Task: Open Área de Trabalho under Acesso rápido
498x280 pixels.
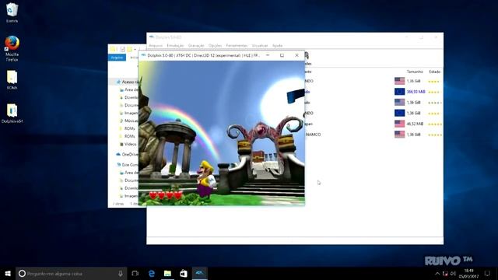Action: pyautogui.click(x=129, y=90)
